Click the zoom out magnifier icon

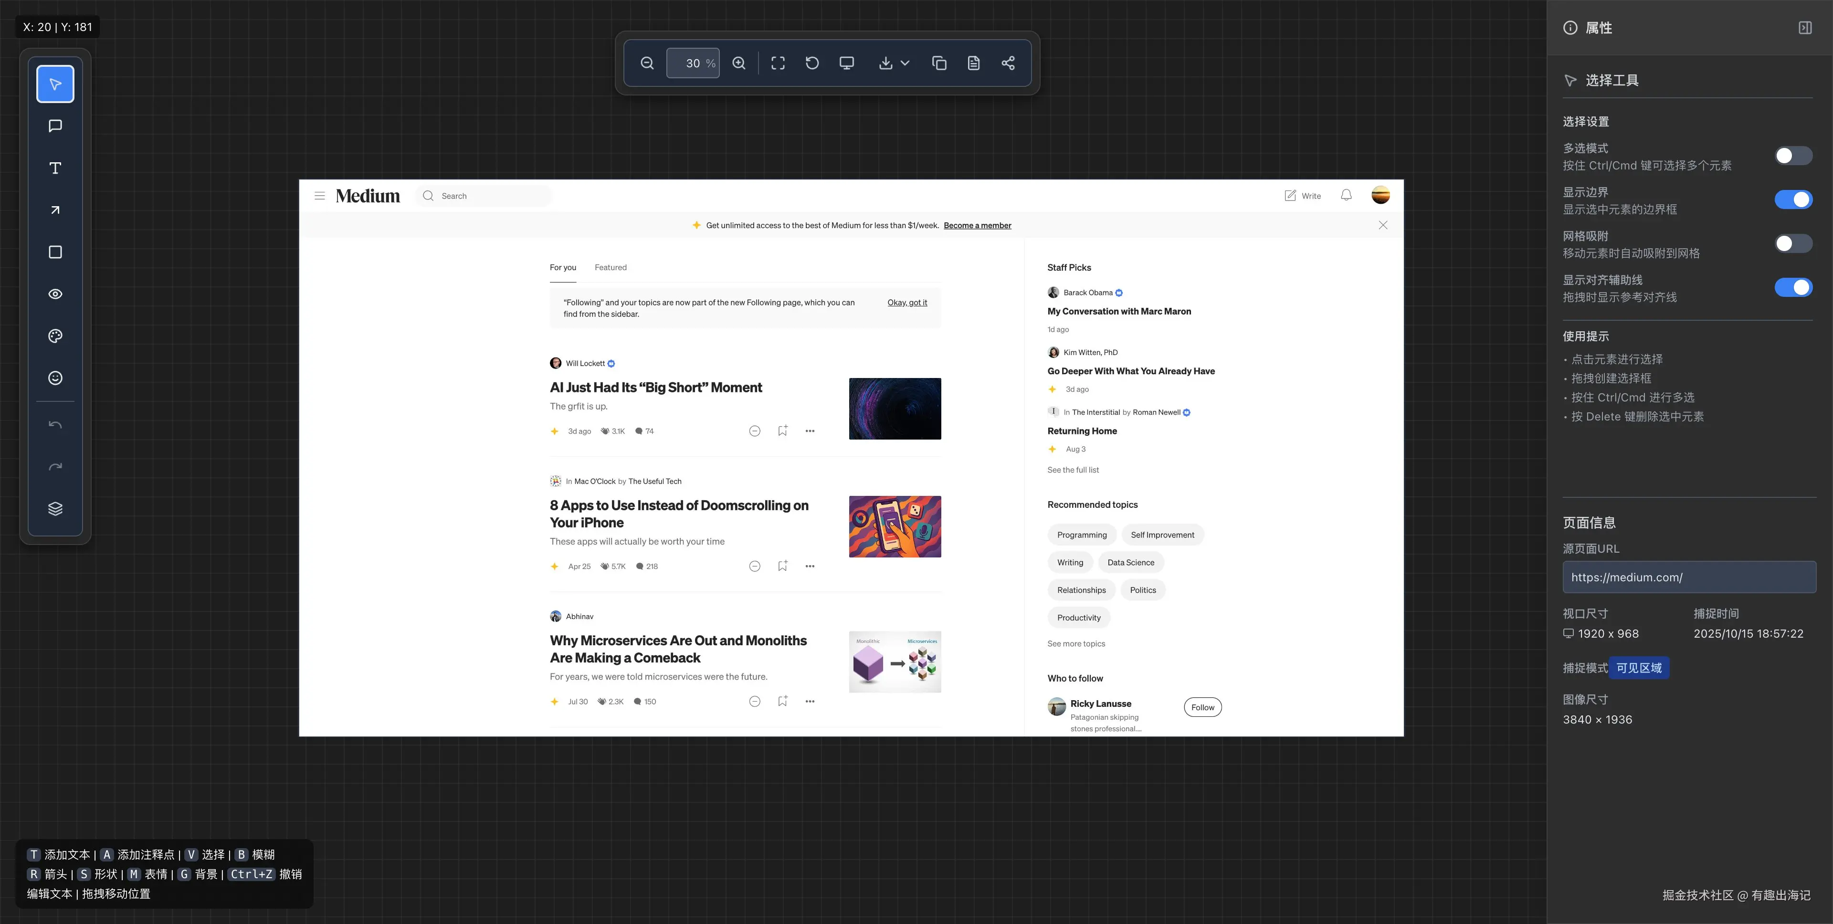click(x=647, y=63)
